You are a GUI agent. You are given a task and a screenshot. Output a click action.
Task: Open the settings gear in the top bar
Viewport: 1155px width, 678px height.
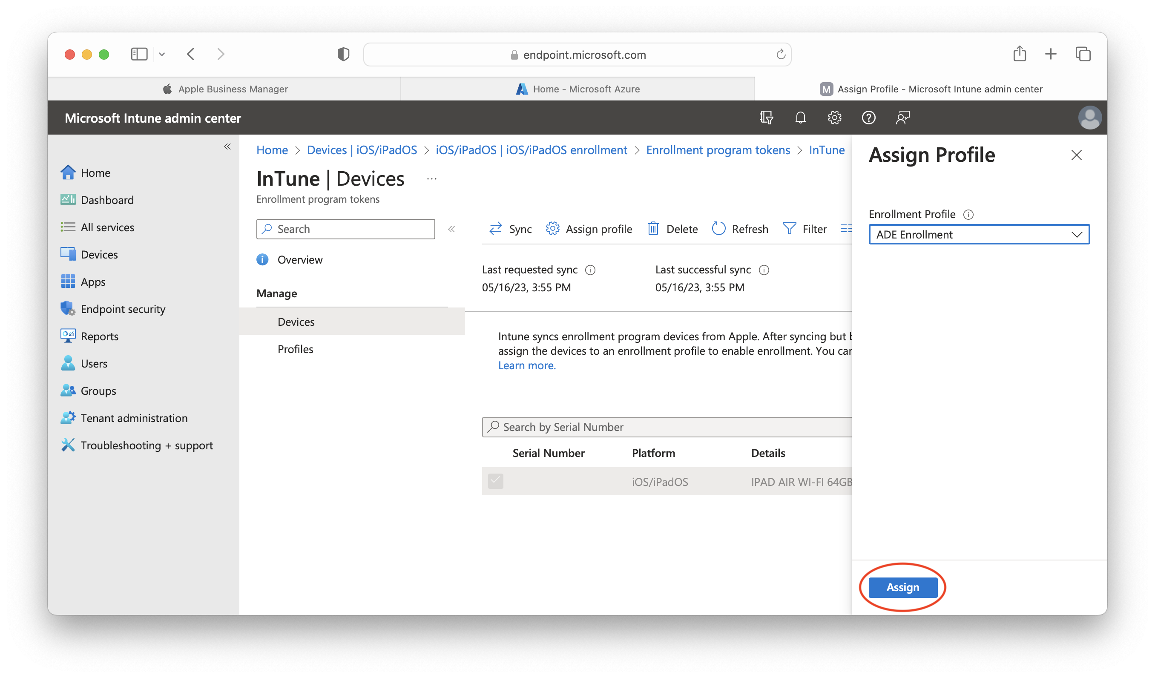[834, 118]
